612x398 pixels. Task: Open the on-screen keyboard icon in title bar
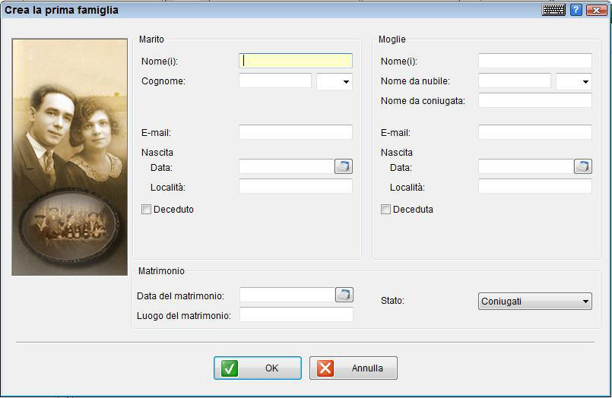pos(553,10)
